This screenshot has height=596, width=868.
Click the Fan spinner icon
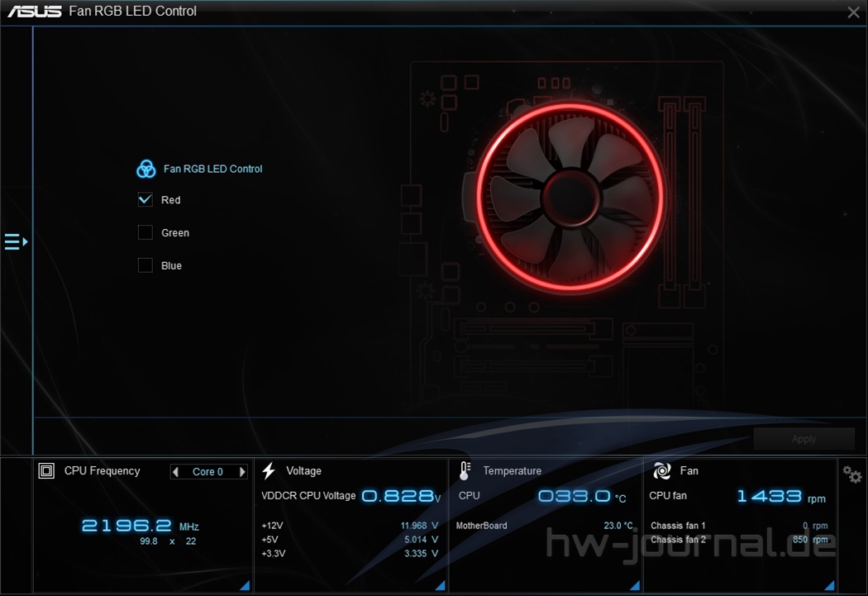(x=662, y=471)
